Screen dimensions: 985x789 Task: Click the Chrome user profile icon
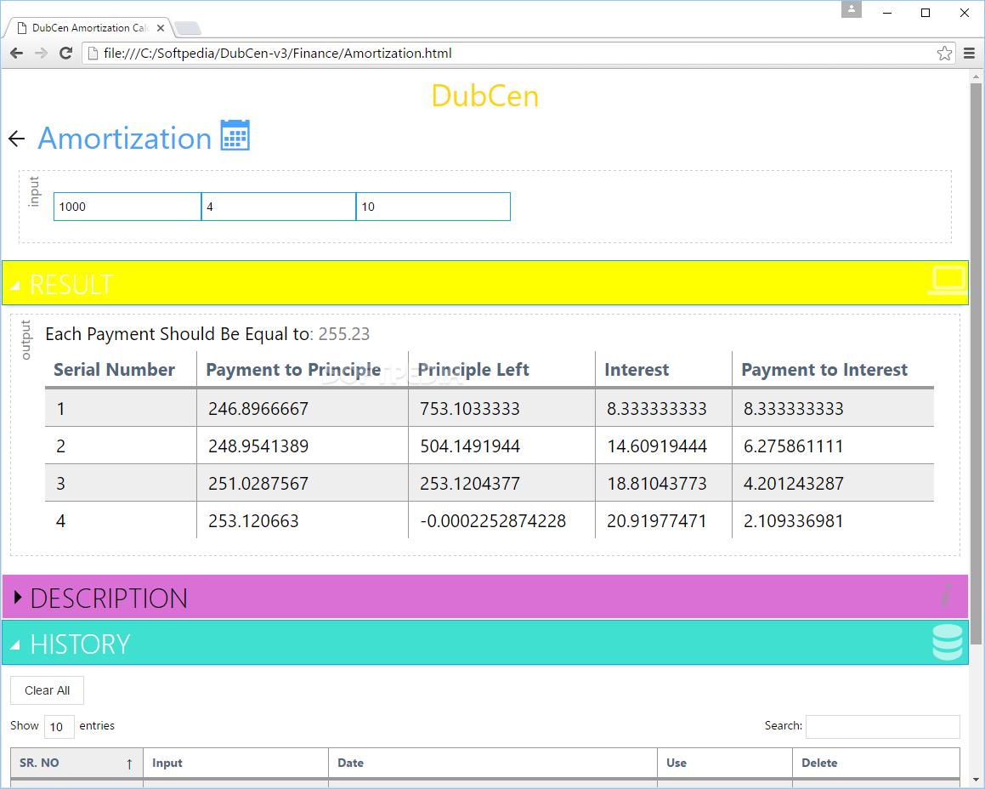852,9
